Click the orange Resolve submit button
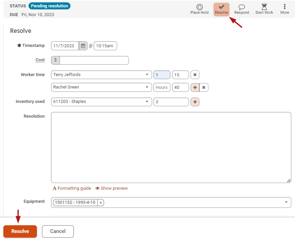 pyautogui.click(x=20, y=231)
